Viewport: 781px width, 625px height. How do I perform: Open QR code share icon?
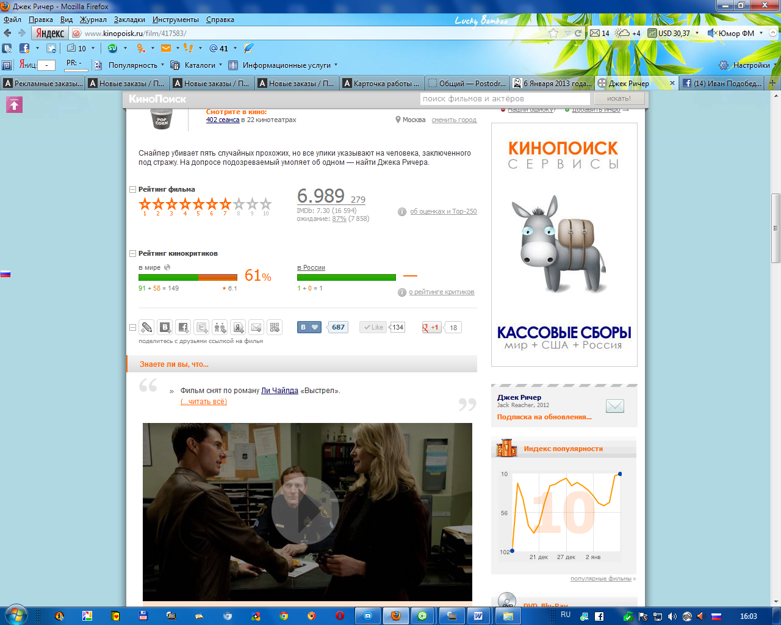(275, 327)
